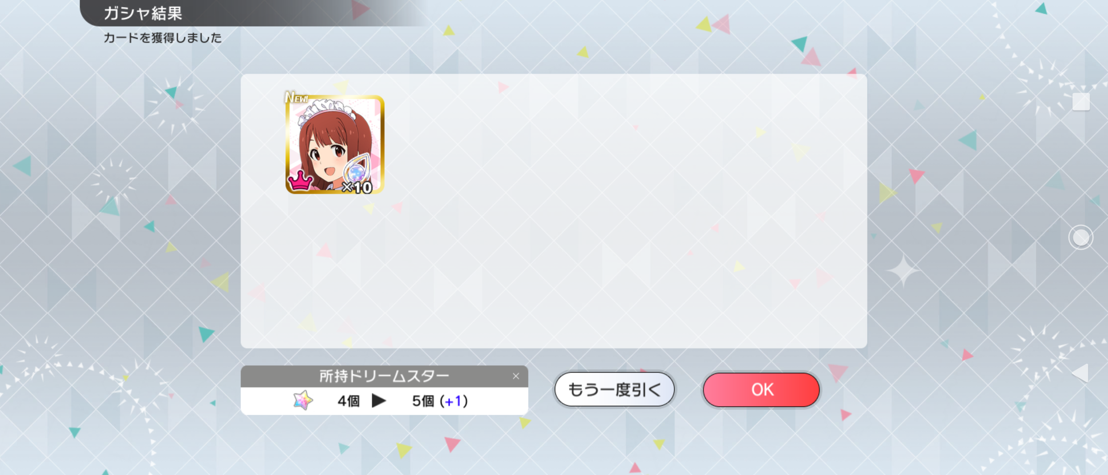
Task: Tap the Android home circle button
Action: (x=1081, y=237)
